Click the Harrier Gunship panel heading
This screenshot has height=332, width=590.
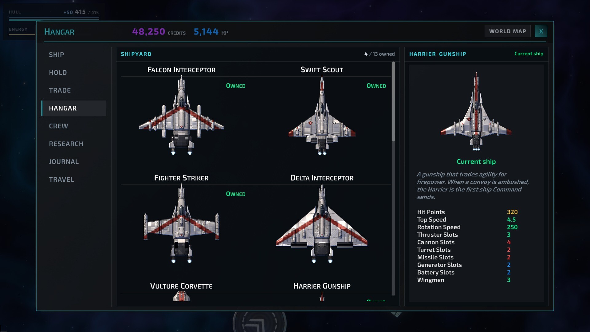point(438,54)
